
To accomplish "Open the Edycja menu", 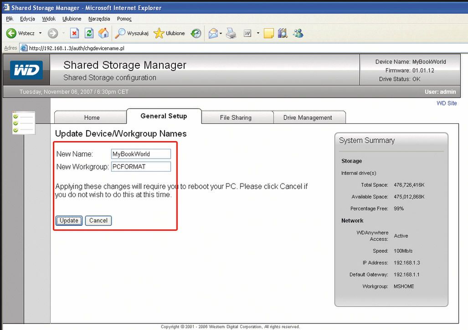I will click(27, 19).
